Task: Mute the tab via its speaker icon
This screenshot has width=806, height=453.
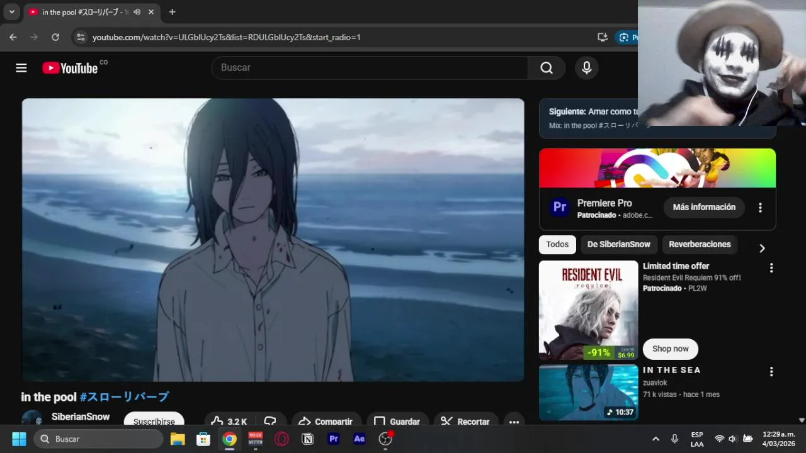Action: pos(137,12)
